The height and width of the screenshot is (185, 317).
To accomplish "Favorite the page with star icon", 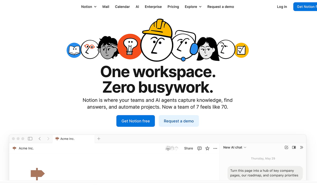I will tap(207, 148).
